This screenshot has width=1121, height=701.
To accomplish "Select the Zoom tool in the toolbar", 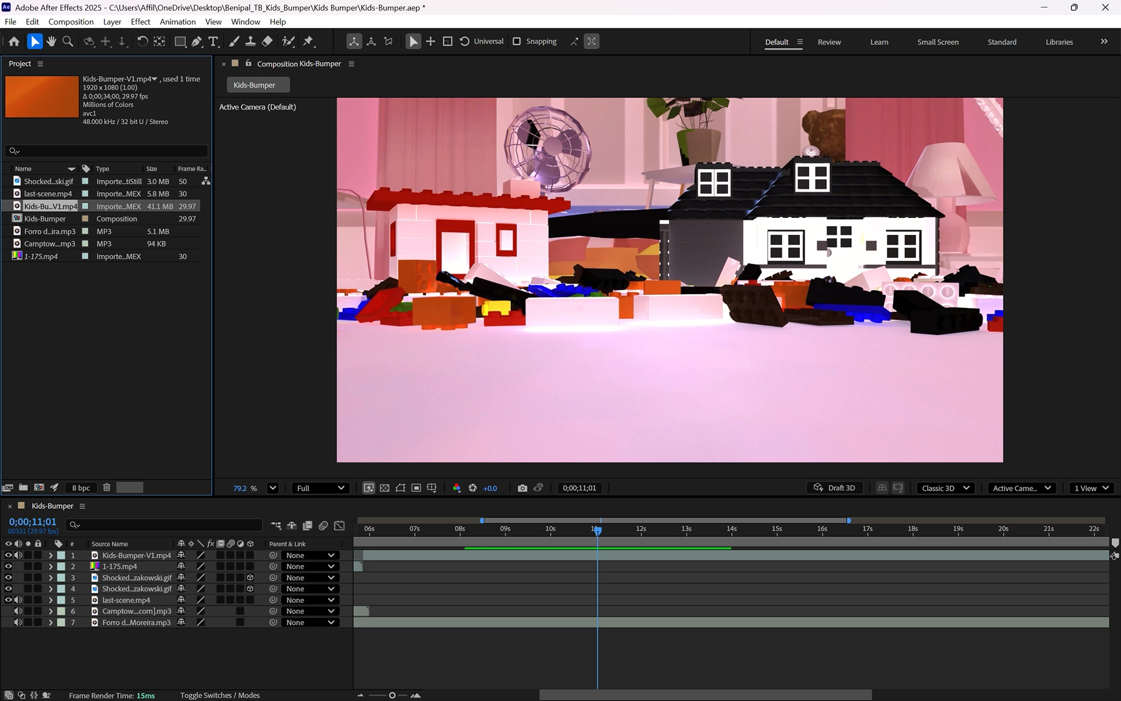I will tap(68, 41).
